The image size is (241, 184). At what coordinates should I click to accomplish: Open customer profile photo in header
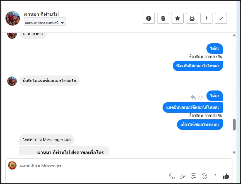point(13,18)
